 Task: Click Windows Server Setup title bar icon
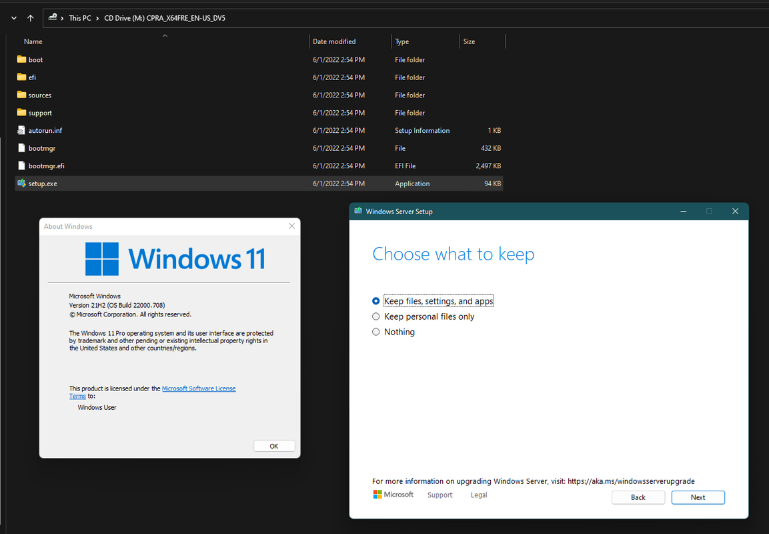358,211
